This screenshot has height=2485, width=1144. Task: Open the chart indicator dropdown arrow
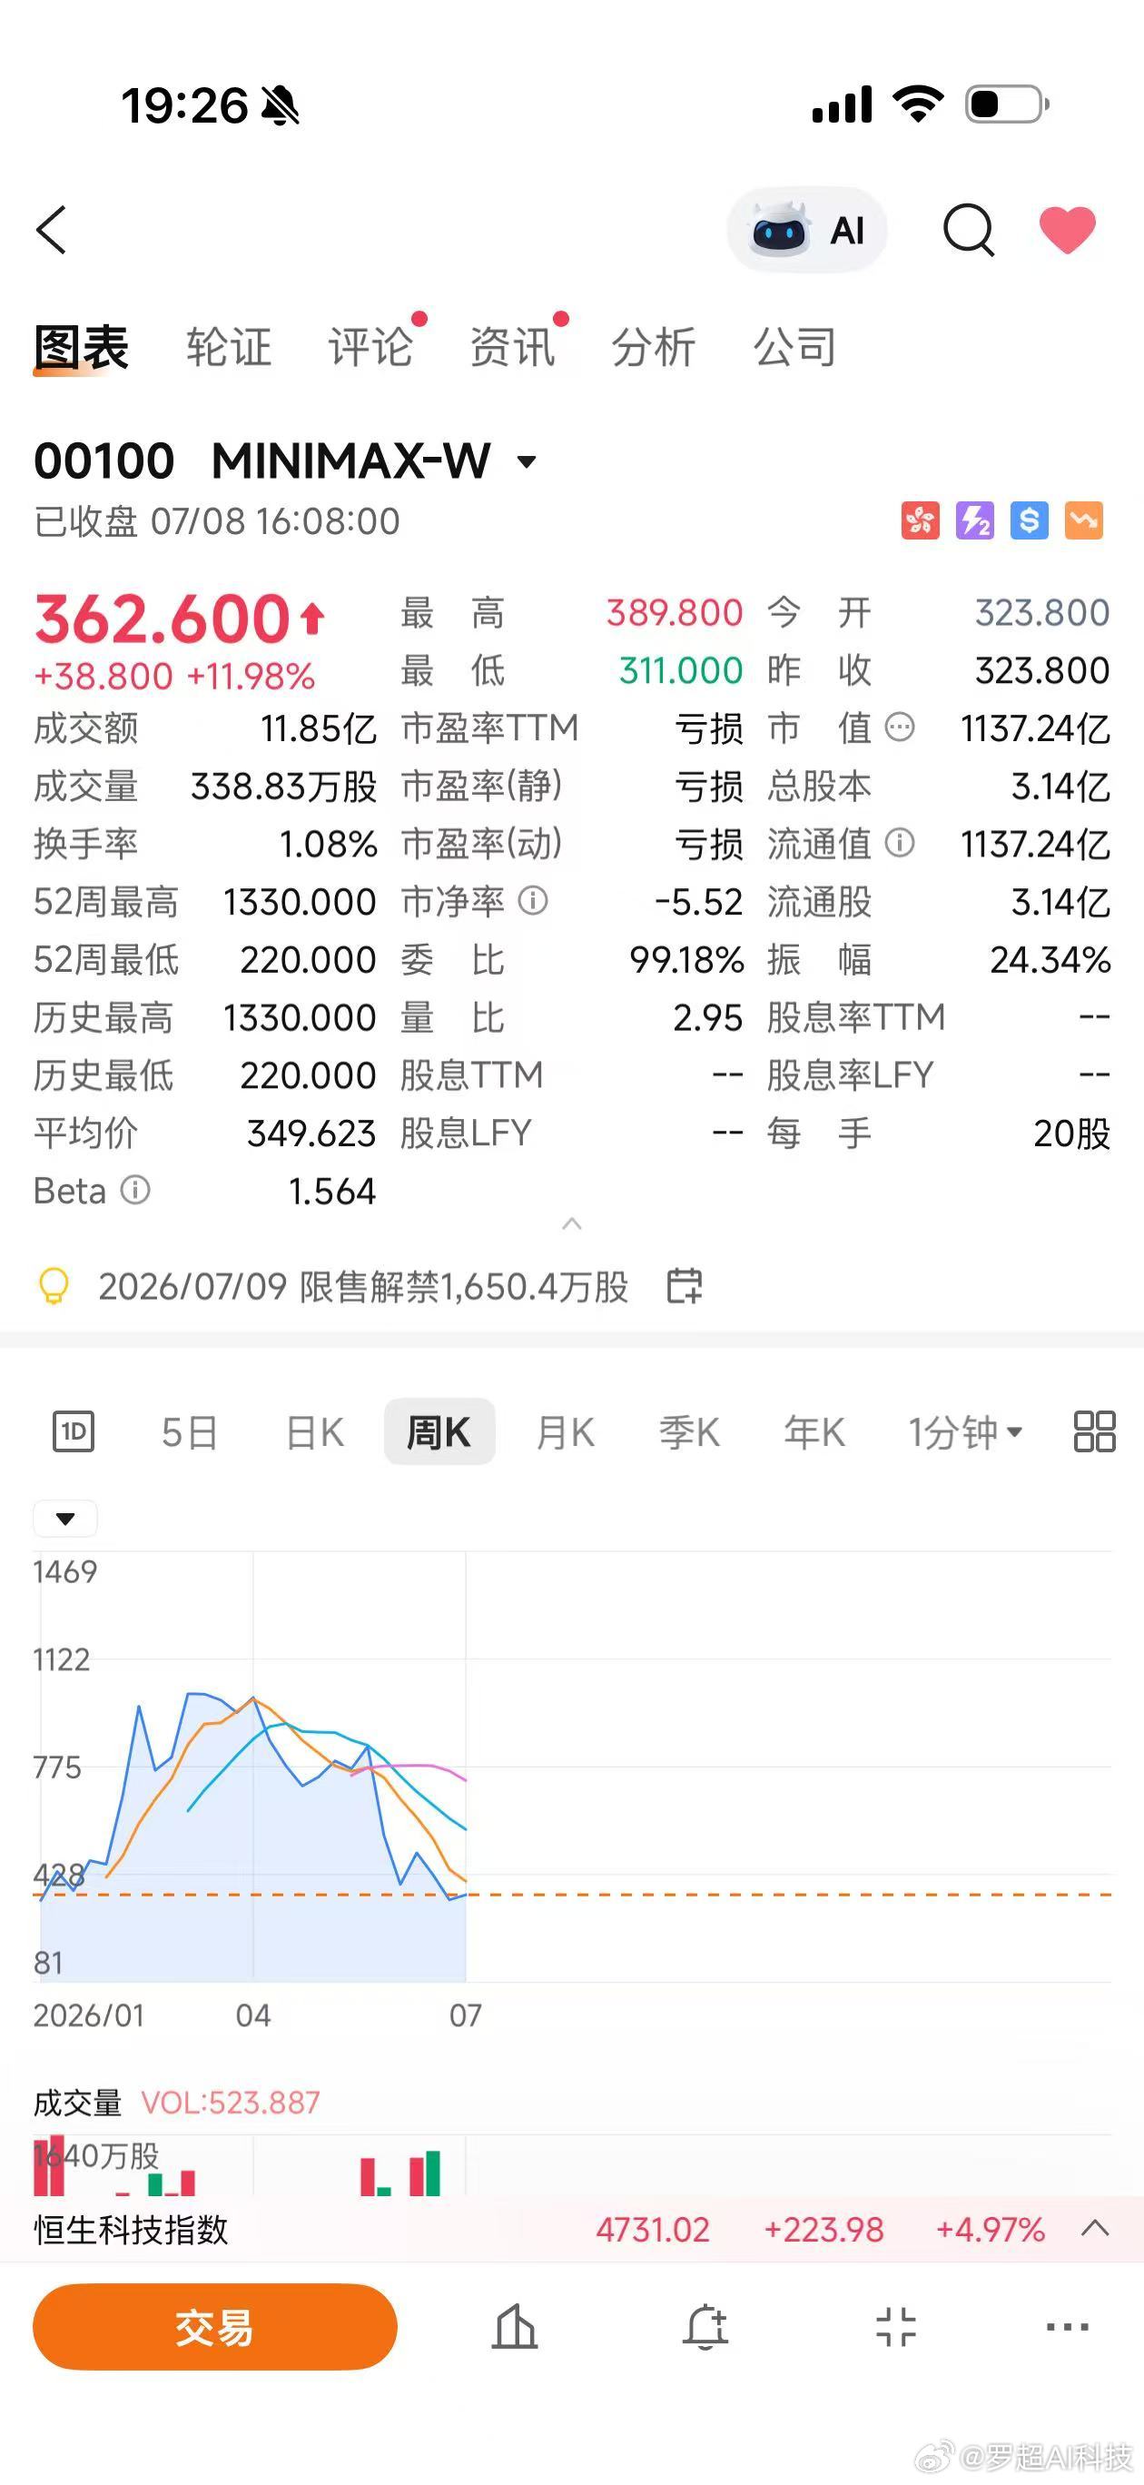65,1519
